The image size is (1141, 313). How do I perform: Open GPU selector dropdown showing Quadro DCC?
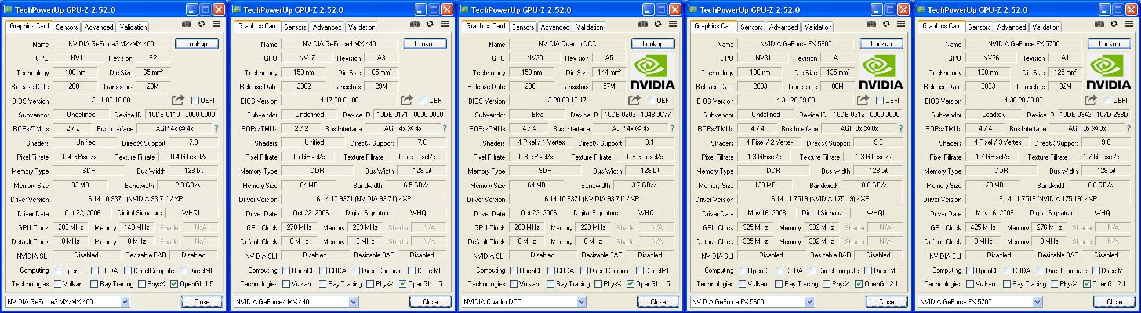coord(524,301)
